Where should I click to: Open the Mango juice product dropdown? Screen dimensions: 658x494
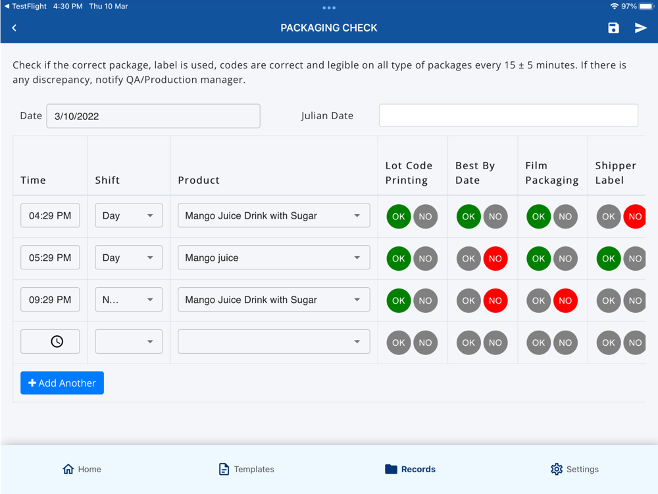coord(274,258)
